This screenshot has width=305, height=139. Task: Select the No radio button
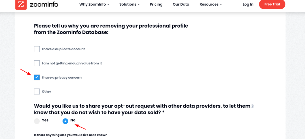(65, 121)
